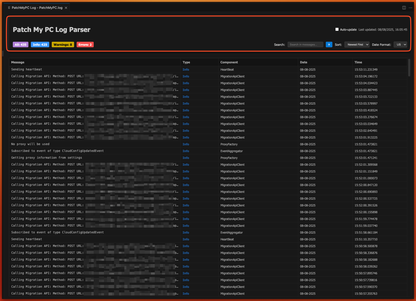416x301 pixels.
Task: Click the vertical scrollbar thumb
Action: coord(409,67)
